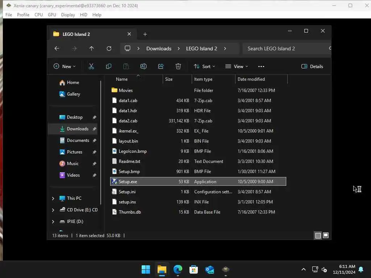Click the muted volume tray icon
This screenshot has width=371, height=278.
pos(324,269)
